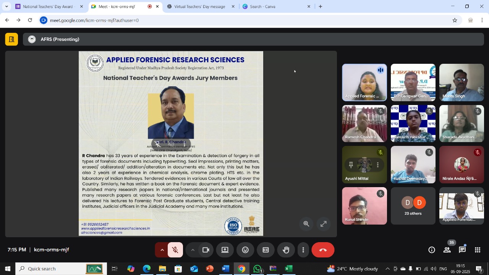Send an emoji reaction
Viewport: 489px width, 275px height.
pyautogui.click(x=245, y=250)
